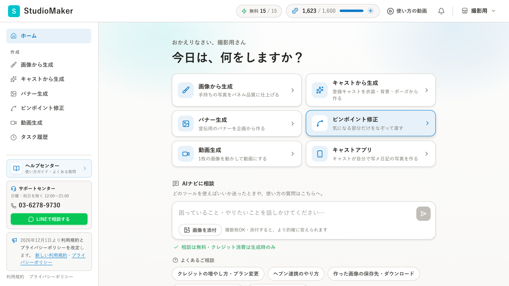Open the footer 利用規約 link

pos(15,277)
